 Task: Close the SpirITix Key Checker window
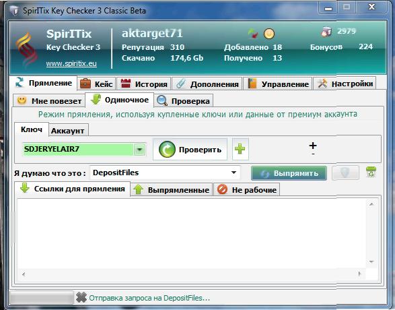pos(371,7)
